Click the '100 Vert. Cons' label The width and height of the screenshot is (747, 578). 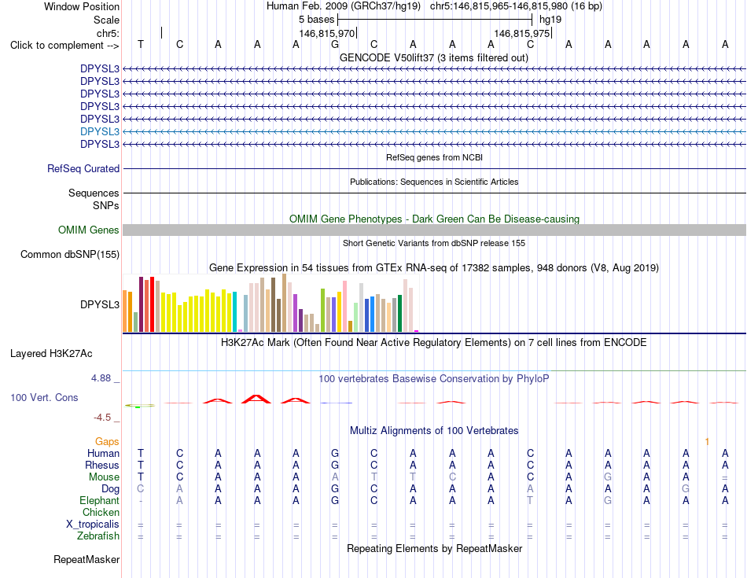tap(44, 397)
